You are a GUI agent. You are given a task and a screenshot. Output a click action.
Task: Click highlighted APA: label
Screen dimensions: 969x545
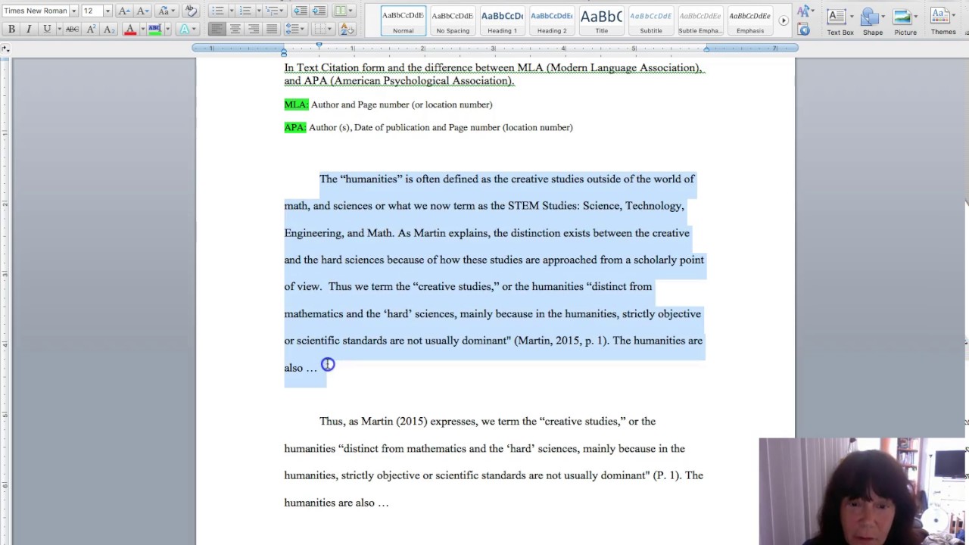pyautogui.click(x=295, y=127)
